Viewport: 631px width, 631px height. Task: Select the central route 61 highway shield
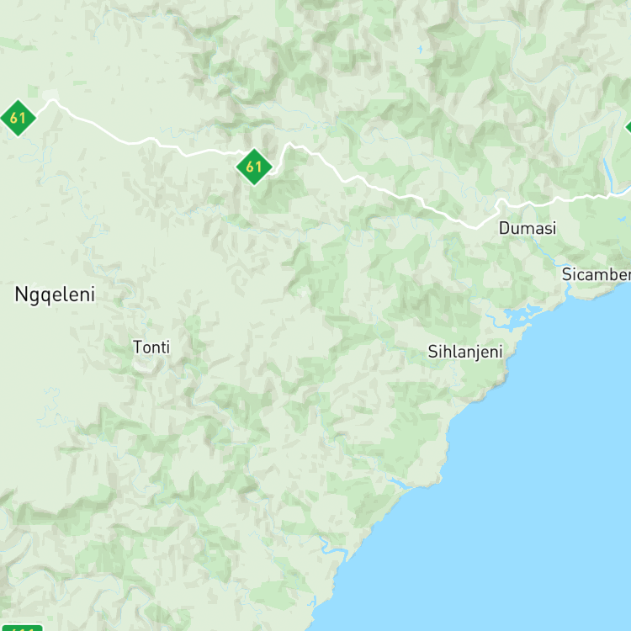coord(254,167)
